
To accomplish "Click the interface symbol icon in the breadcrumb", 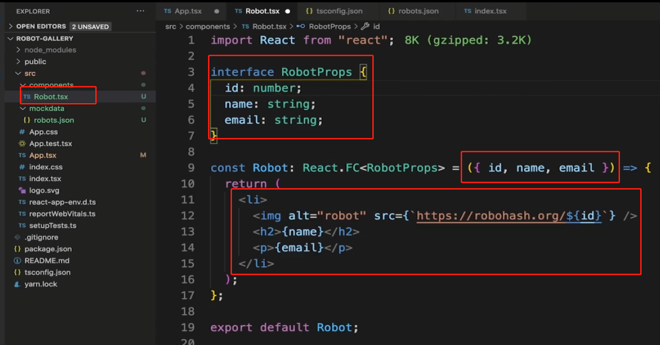I will (301, 27).
